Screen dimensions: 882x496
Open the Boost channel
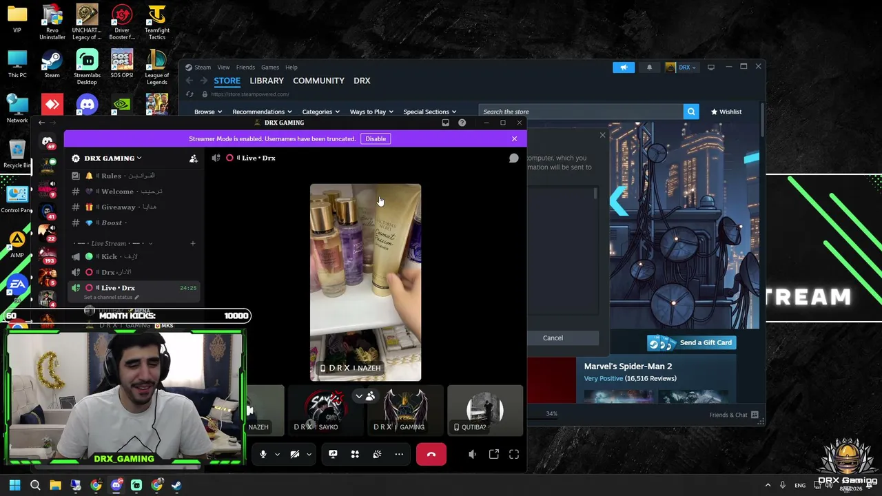tap(134, 223)
